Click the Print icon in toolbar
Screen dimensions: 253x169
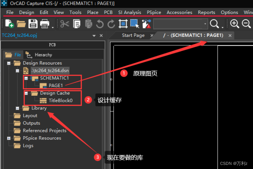click(45, 24)
